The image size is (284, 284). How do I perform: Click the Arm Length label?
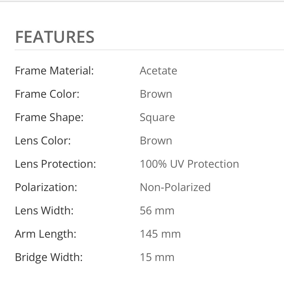pos(45,234)
